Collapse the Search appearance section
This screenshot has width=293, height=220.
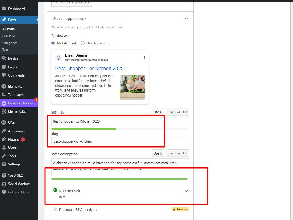click(x=186, y=18)
